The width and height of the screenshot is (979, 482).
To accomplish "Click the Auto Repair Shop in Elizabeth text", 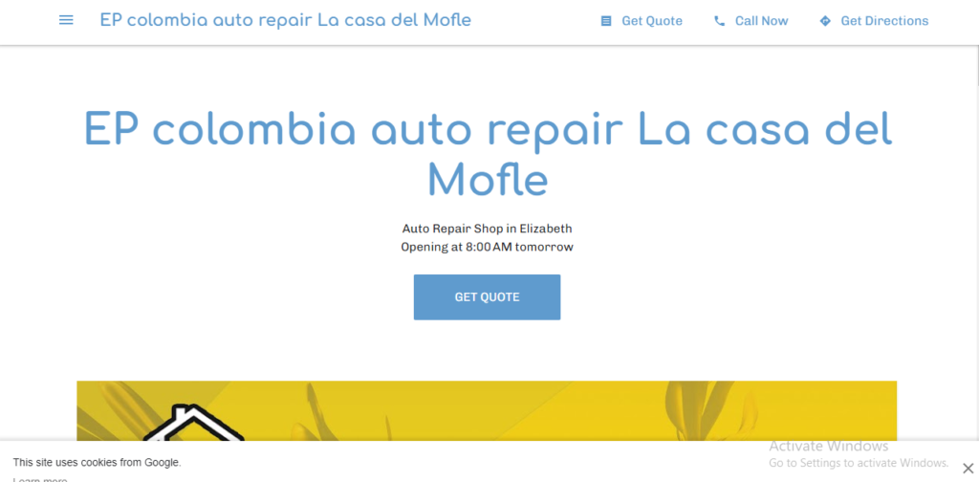I will click(x=487, y=229).
